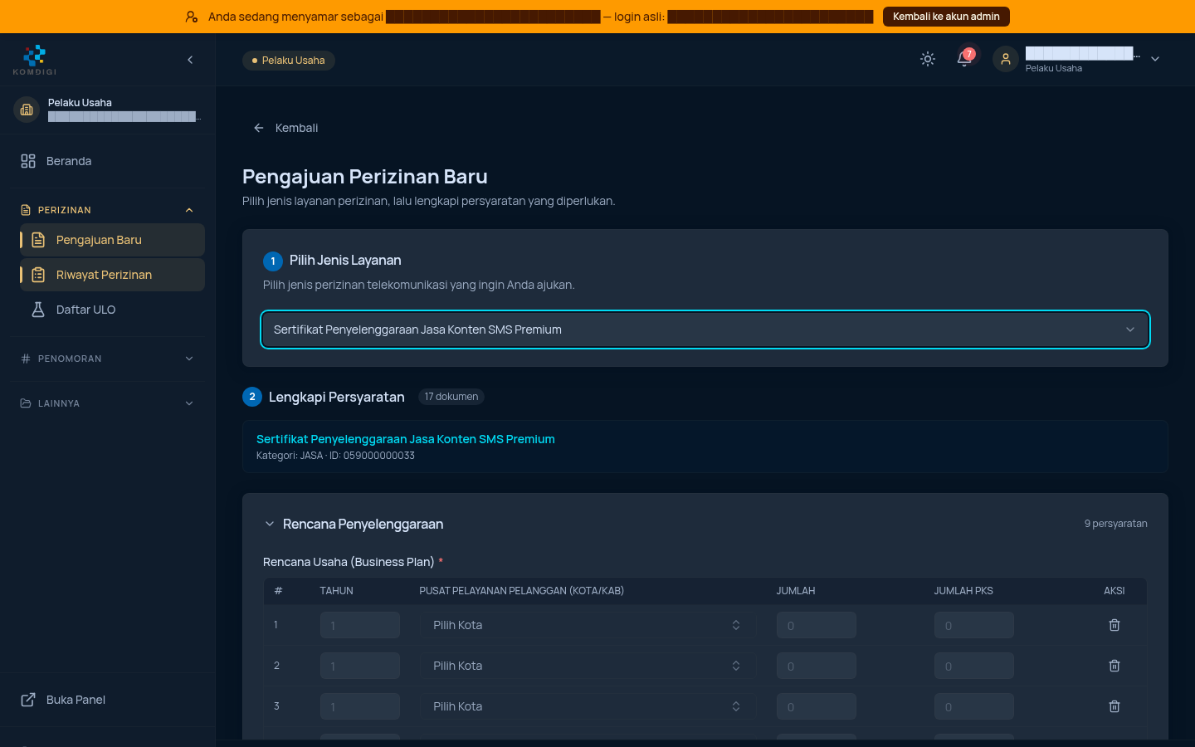The height and width of the screenshot is (747, 1195).
Task: Click the PENOMORAN hash icon
Action: (26, 359)
